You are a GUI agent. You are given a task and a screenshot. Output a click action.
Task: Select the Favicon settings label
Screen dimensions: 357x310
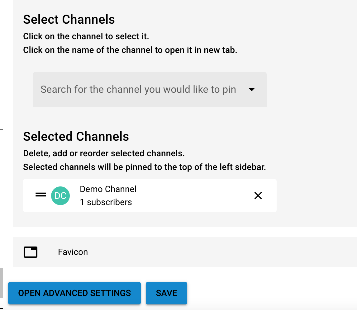point(73,252)
